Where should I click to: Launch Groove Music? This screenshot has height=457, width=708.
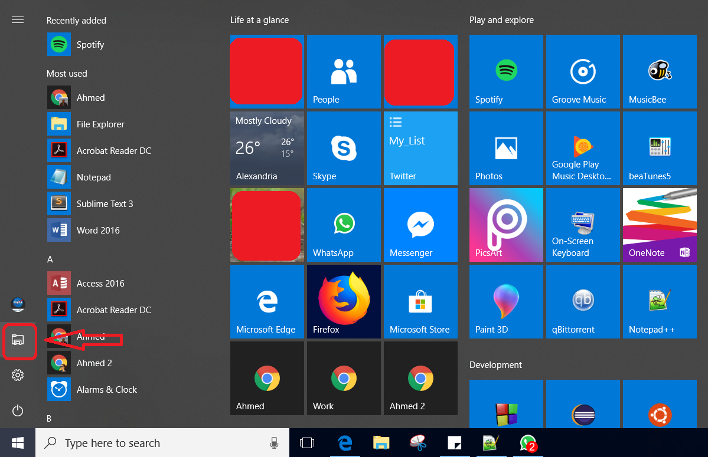pyautogui.click(x=582, y=71)
